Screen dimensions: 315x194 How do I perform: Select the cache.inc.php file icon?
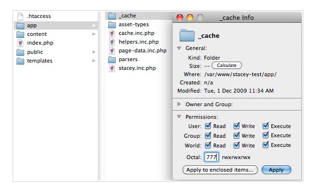tap(112, 33)
